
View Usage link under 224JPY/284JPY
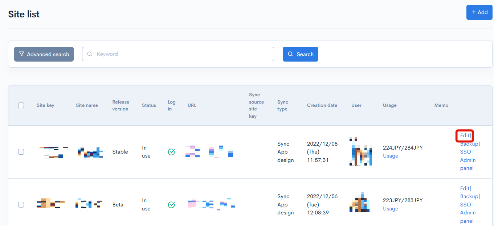pos(391,156)
